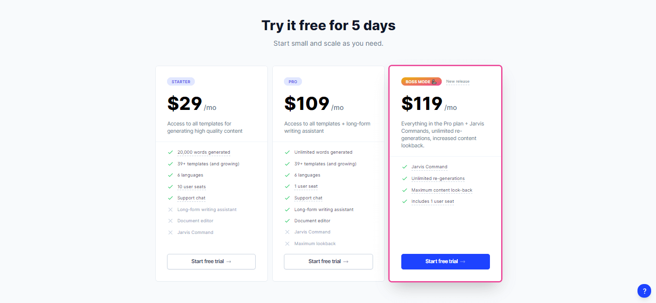The height and width of the screenshot is (303, 656).
Task: Click Maximum content look-back feature text
Action: 442,190
